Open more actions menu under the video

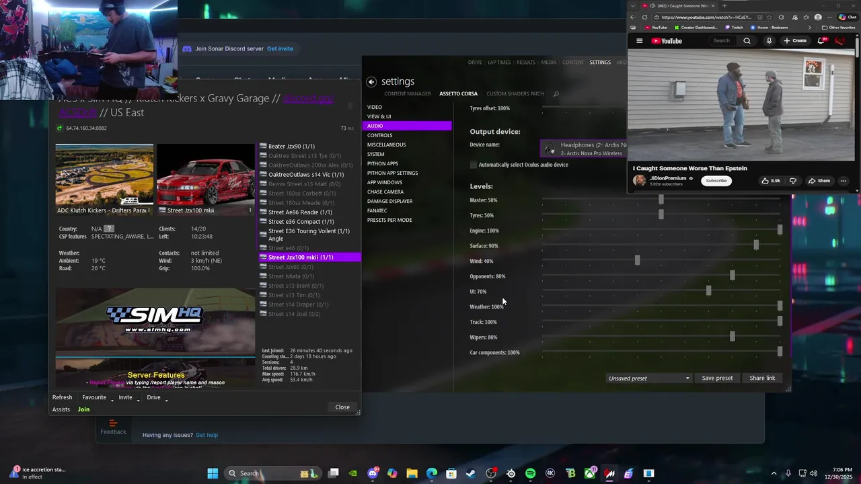point(844,181)
